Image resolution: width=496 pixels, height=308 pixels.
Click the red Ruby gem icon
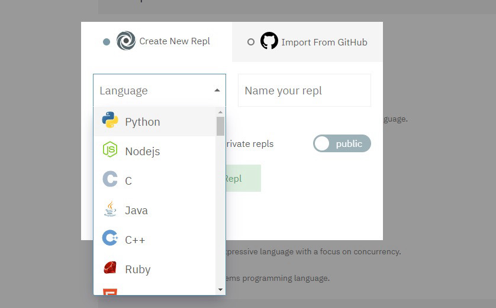point(110,267)
